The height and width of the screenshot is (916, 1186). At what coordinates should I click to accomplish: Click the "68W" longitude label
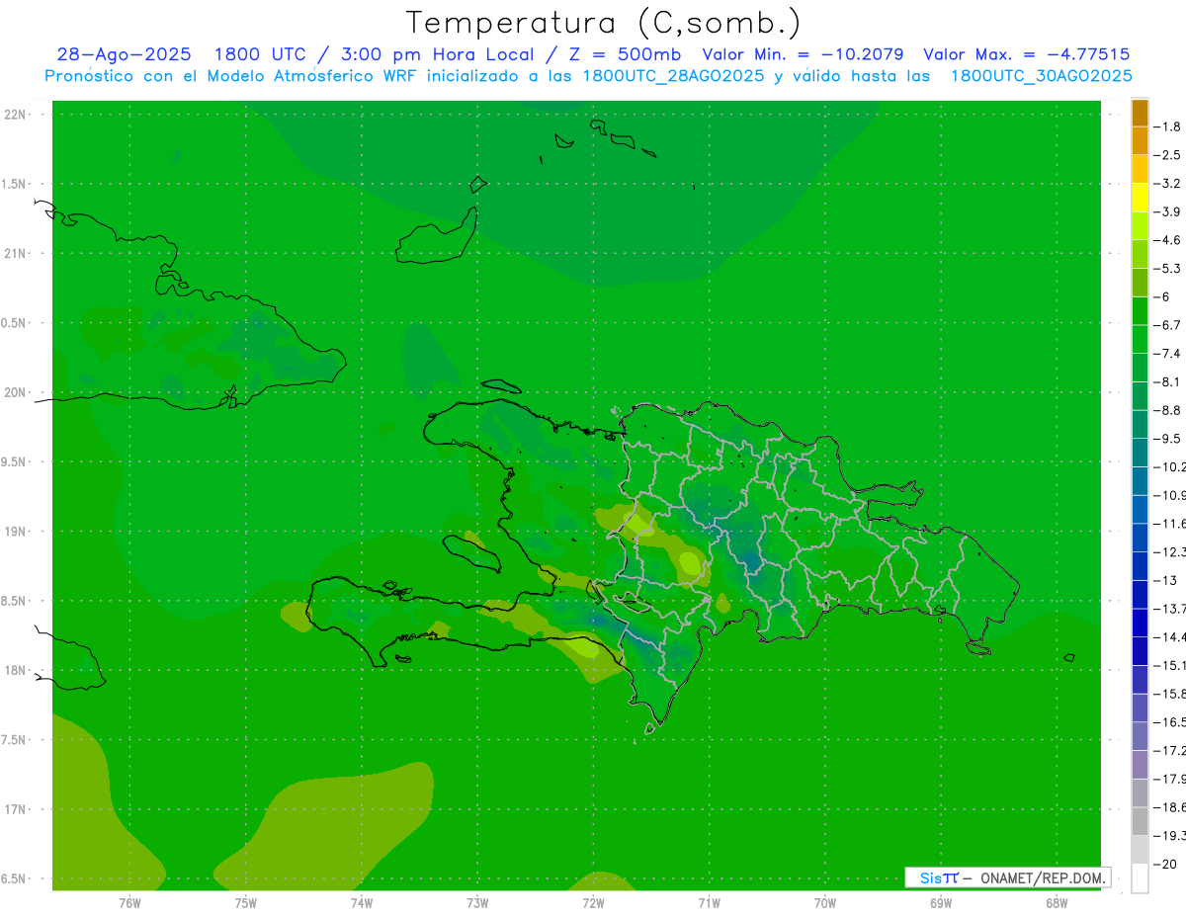[x=1057, y=902]
